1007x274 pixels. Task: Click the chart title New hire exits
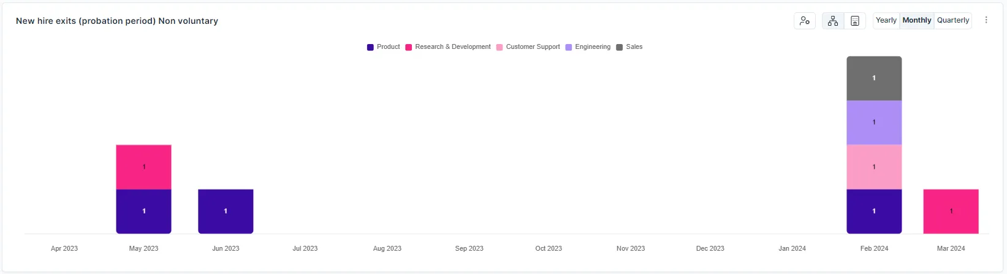117,21
